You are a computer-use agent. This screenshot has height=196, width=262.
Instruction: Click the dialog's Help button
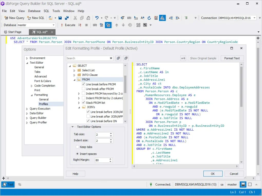tap(75, 174)
